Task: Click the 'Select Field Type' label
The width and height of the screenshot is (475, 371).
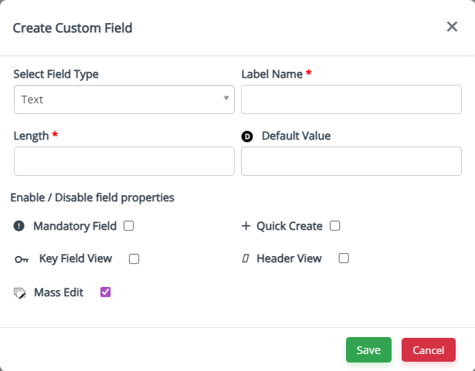Action: tap(56, 74)
